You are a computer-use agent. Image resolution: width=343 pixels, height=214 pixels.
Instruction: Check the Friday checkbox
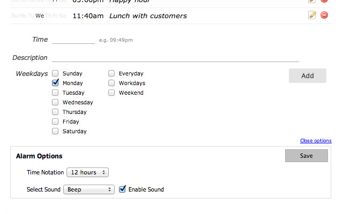pos(55,122)
